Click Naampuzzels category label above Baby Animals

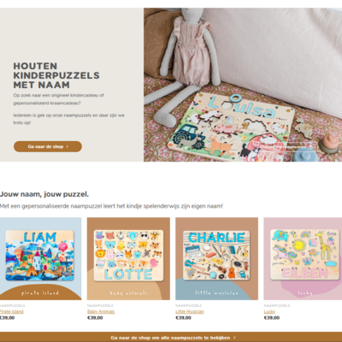(100, 305)
